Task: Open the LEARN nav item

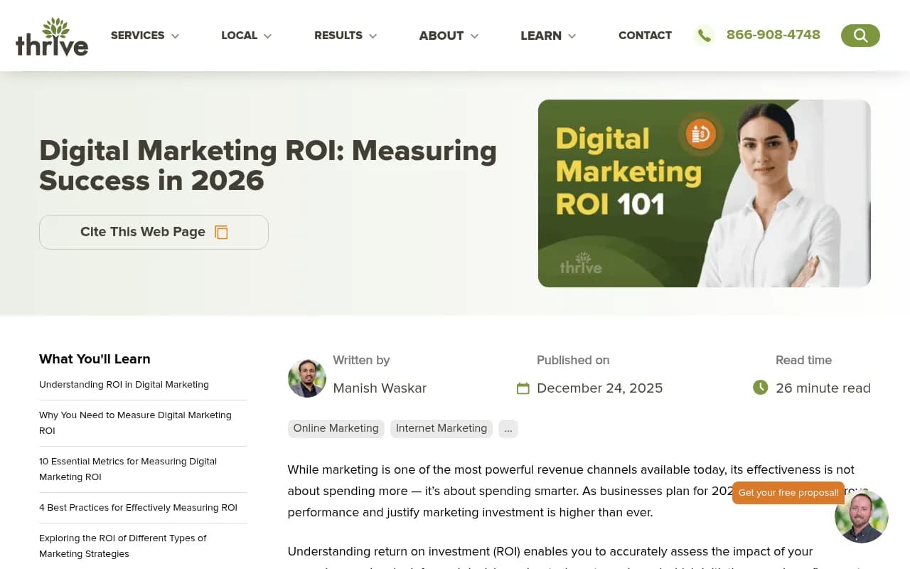Action: [541, 36]
